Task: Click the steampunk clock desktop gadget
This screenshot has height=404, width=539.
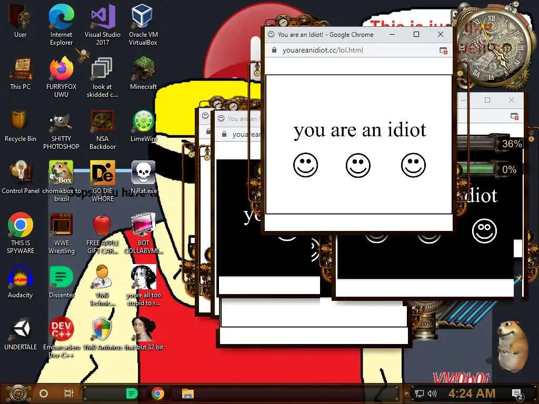Action: coord(493,47)
